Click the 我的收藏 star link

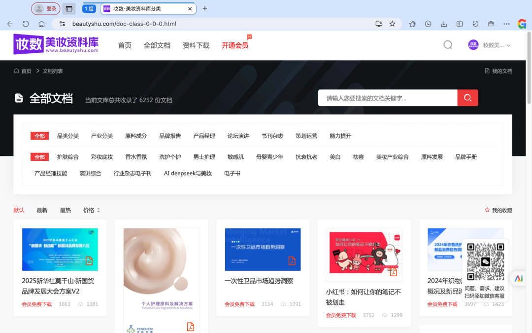[x=499, y=210]
